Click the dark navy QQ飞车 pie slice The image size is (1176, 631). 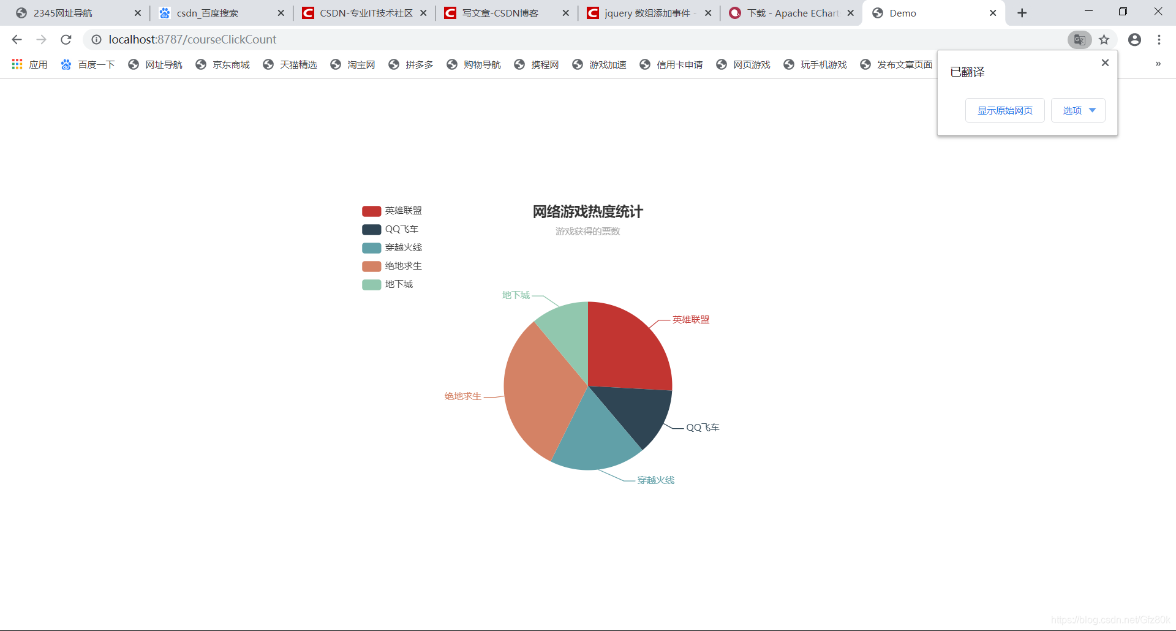pyautogui.click(x=637, y=414)
